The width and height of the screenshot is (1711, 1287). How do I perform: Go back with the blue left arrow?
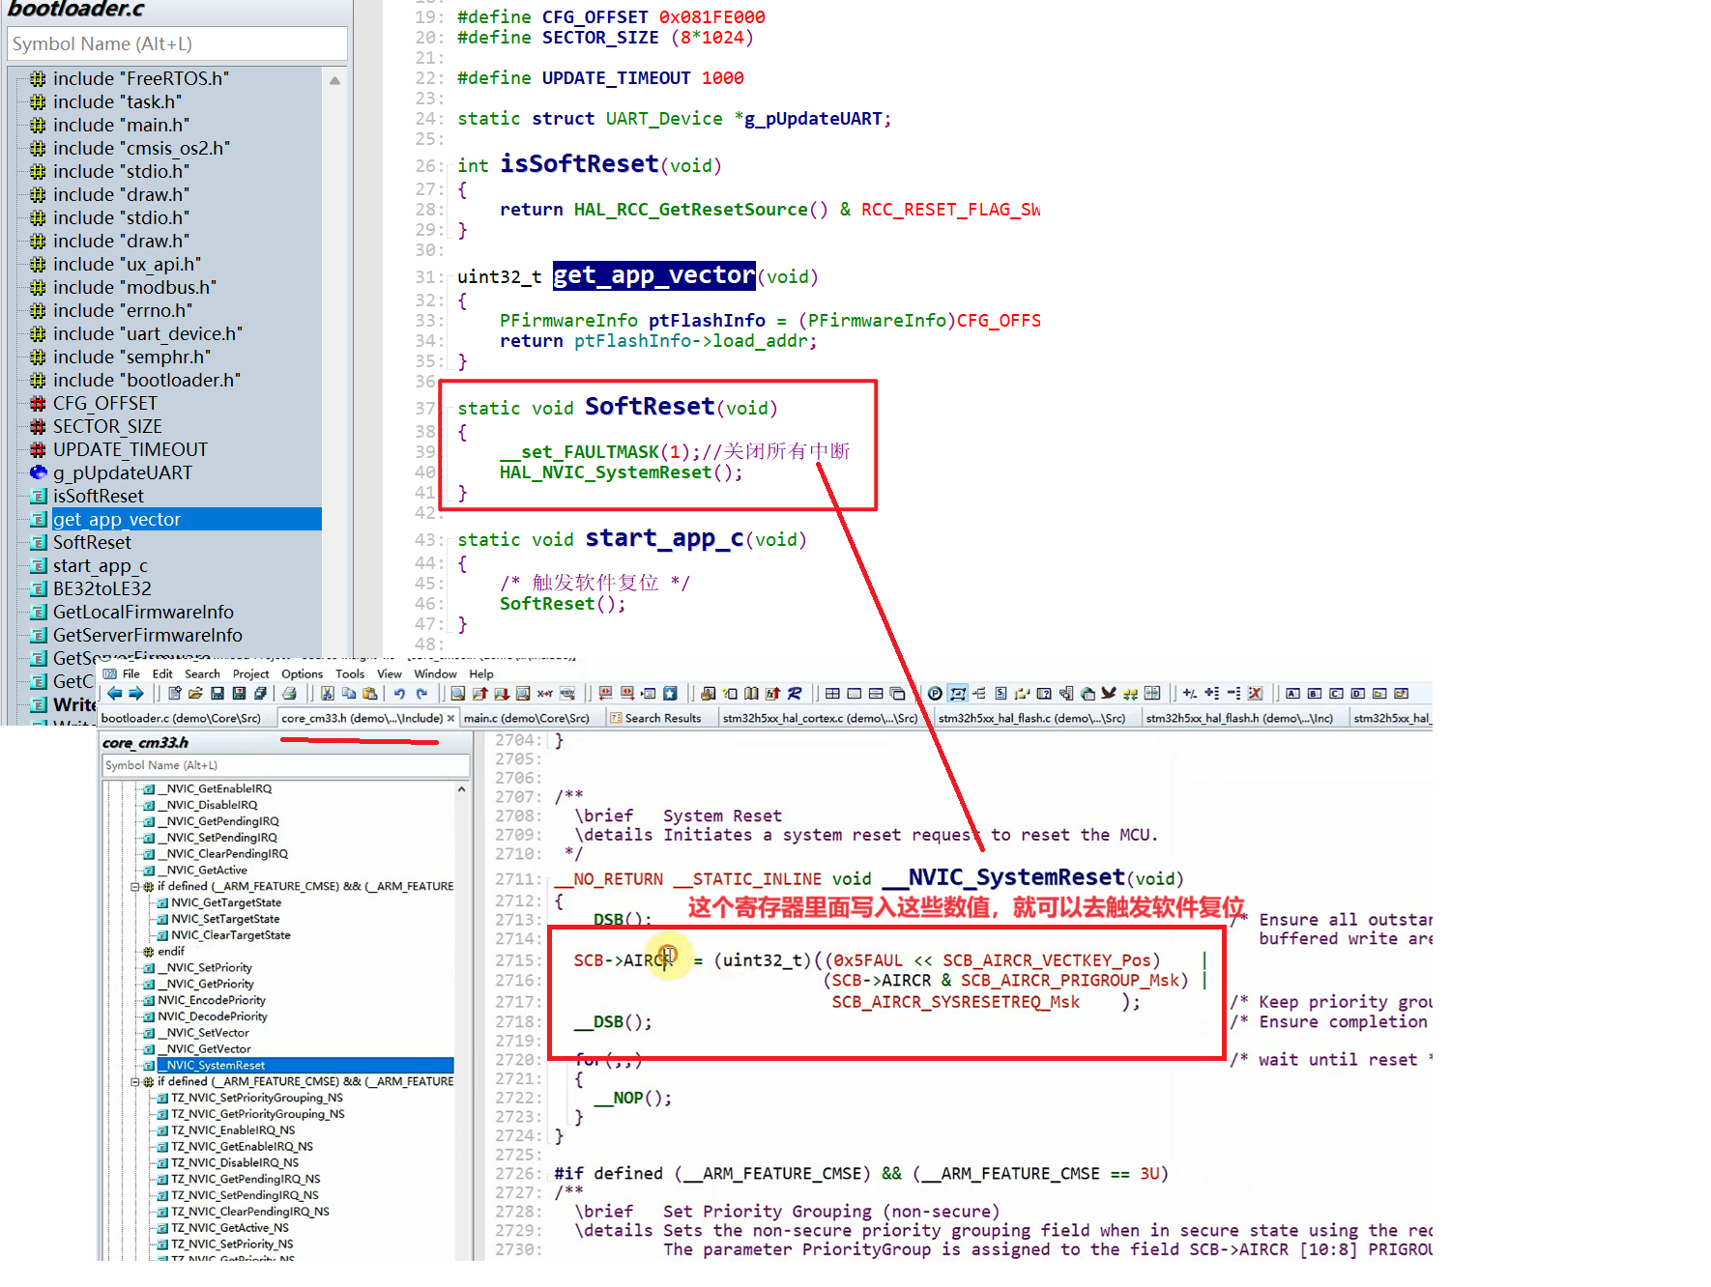[115, 693]
